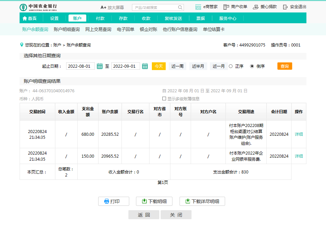Open the 复核发送 menu

(x=173, y=19)
